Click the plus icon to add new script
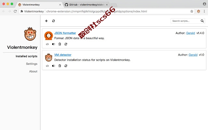208x130 pixels. click(x=46, y=21)
